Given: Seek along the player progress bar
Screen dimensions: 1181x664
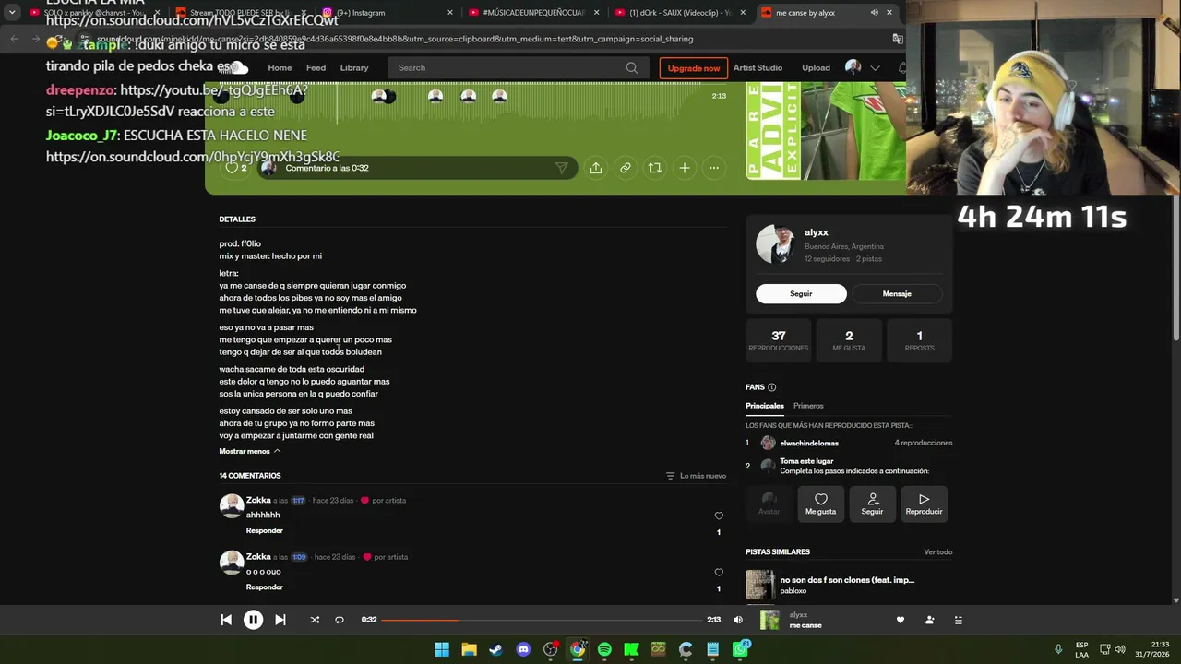Looking at the screenshot, I should click(x=543, y=620).
